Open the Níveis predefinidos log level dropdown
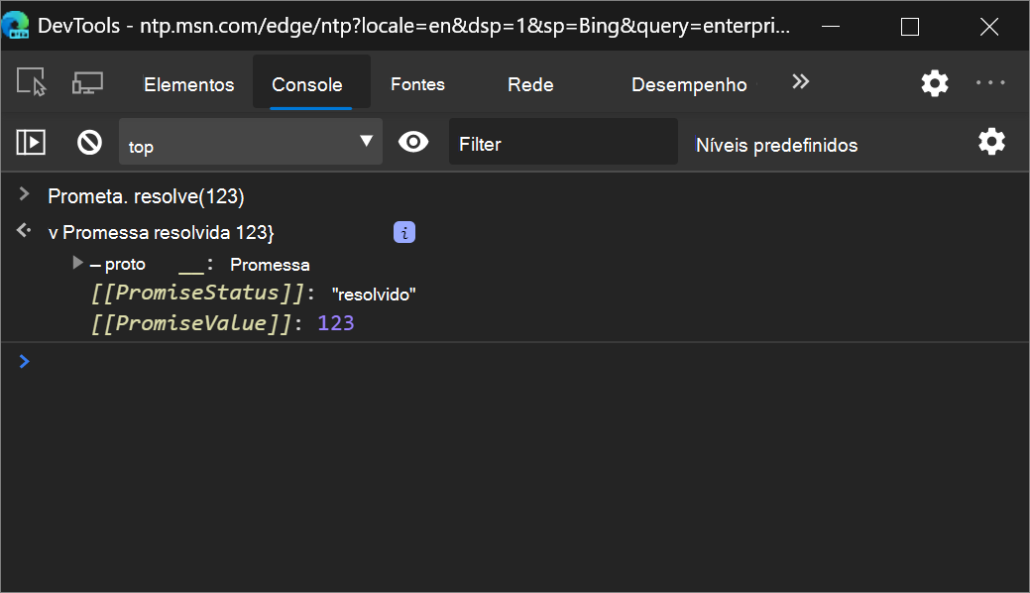Screen dimensions: 1030x593 pos(776,145)
